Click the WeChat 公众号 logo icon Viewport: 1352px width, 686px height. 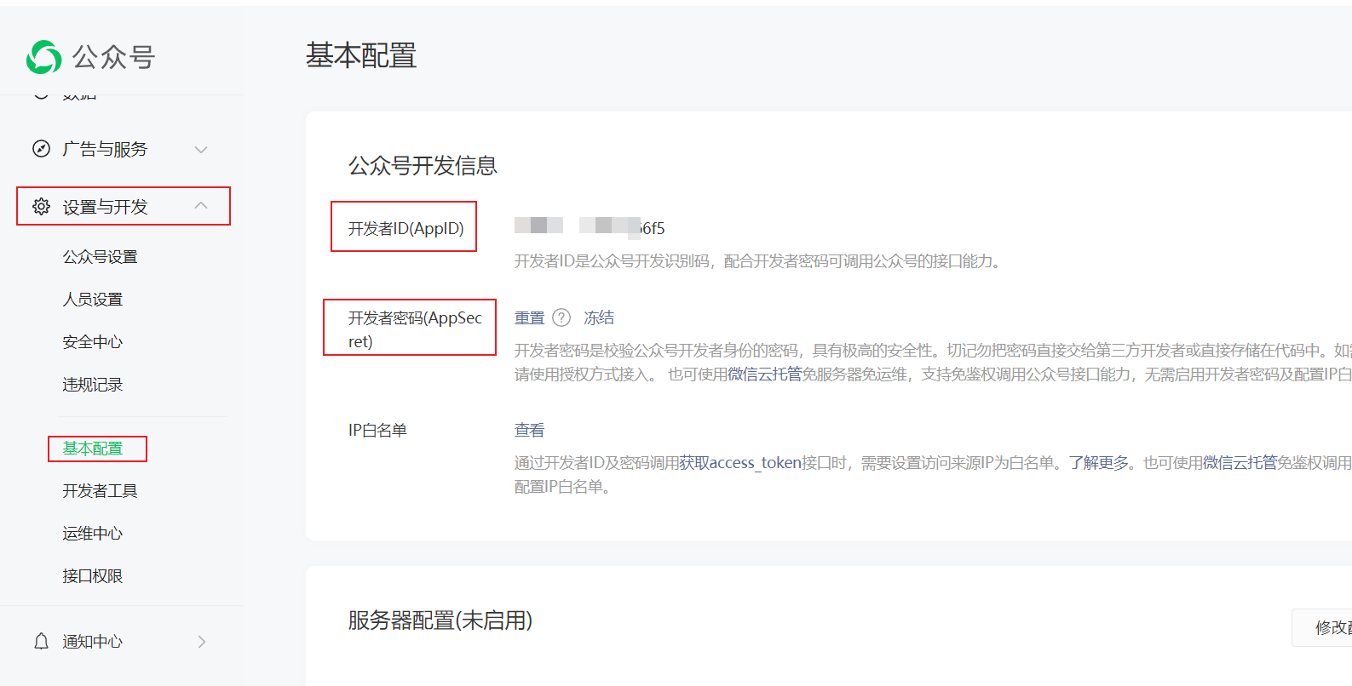[x=43, y=57]
